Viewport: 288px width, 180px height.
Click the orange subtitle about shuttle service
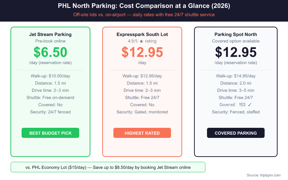144,15
